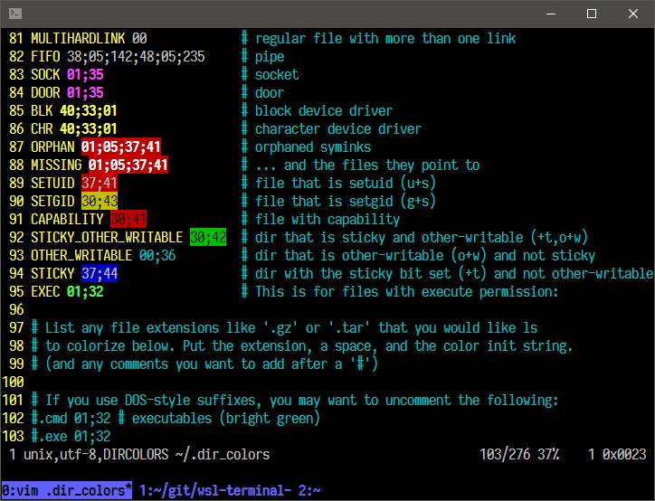
Task: Maximize the terminal window
Action: pos(592,14)
